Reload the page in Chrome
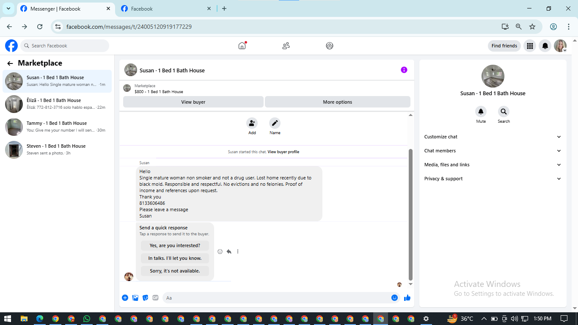Image resolution: width=578 pixels, height=325 pixels. [x=40, y=27]
